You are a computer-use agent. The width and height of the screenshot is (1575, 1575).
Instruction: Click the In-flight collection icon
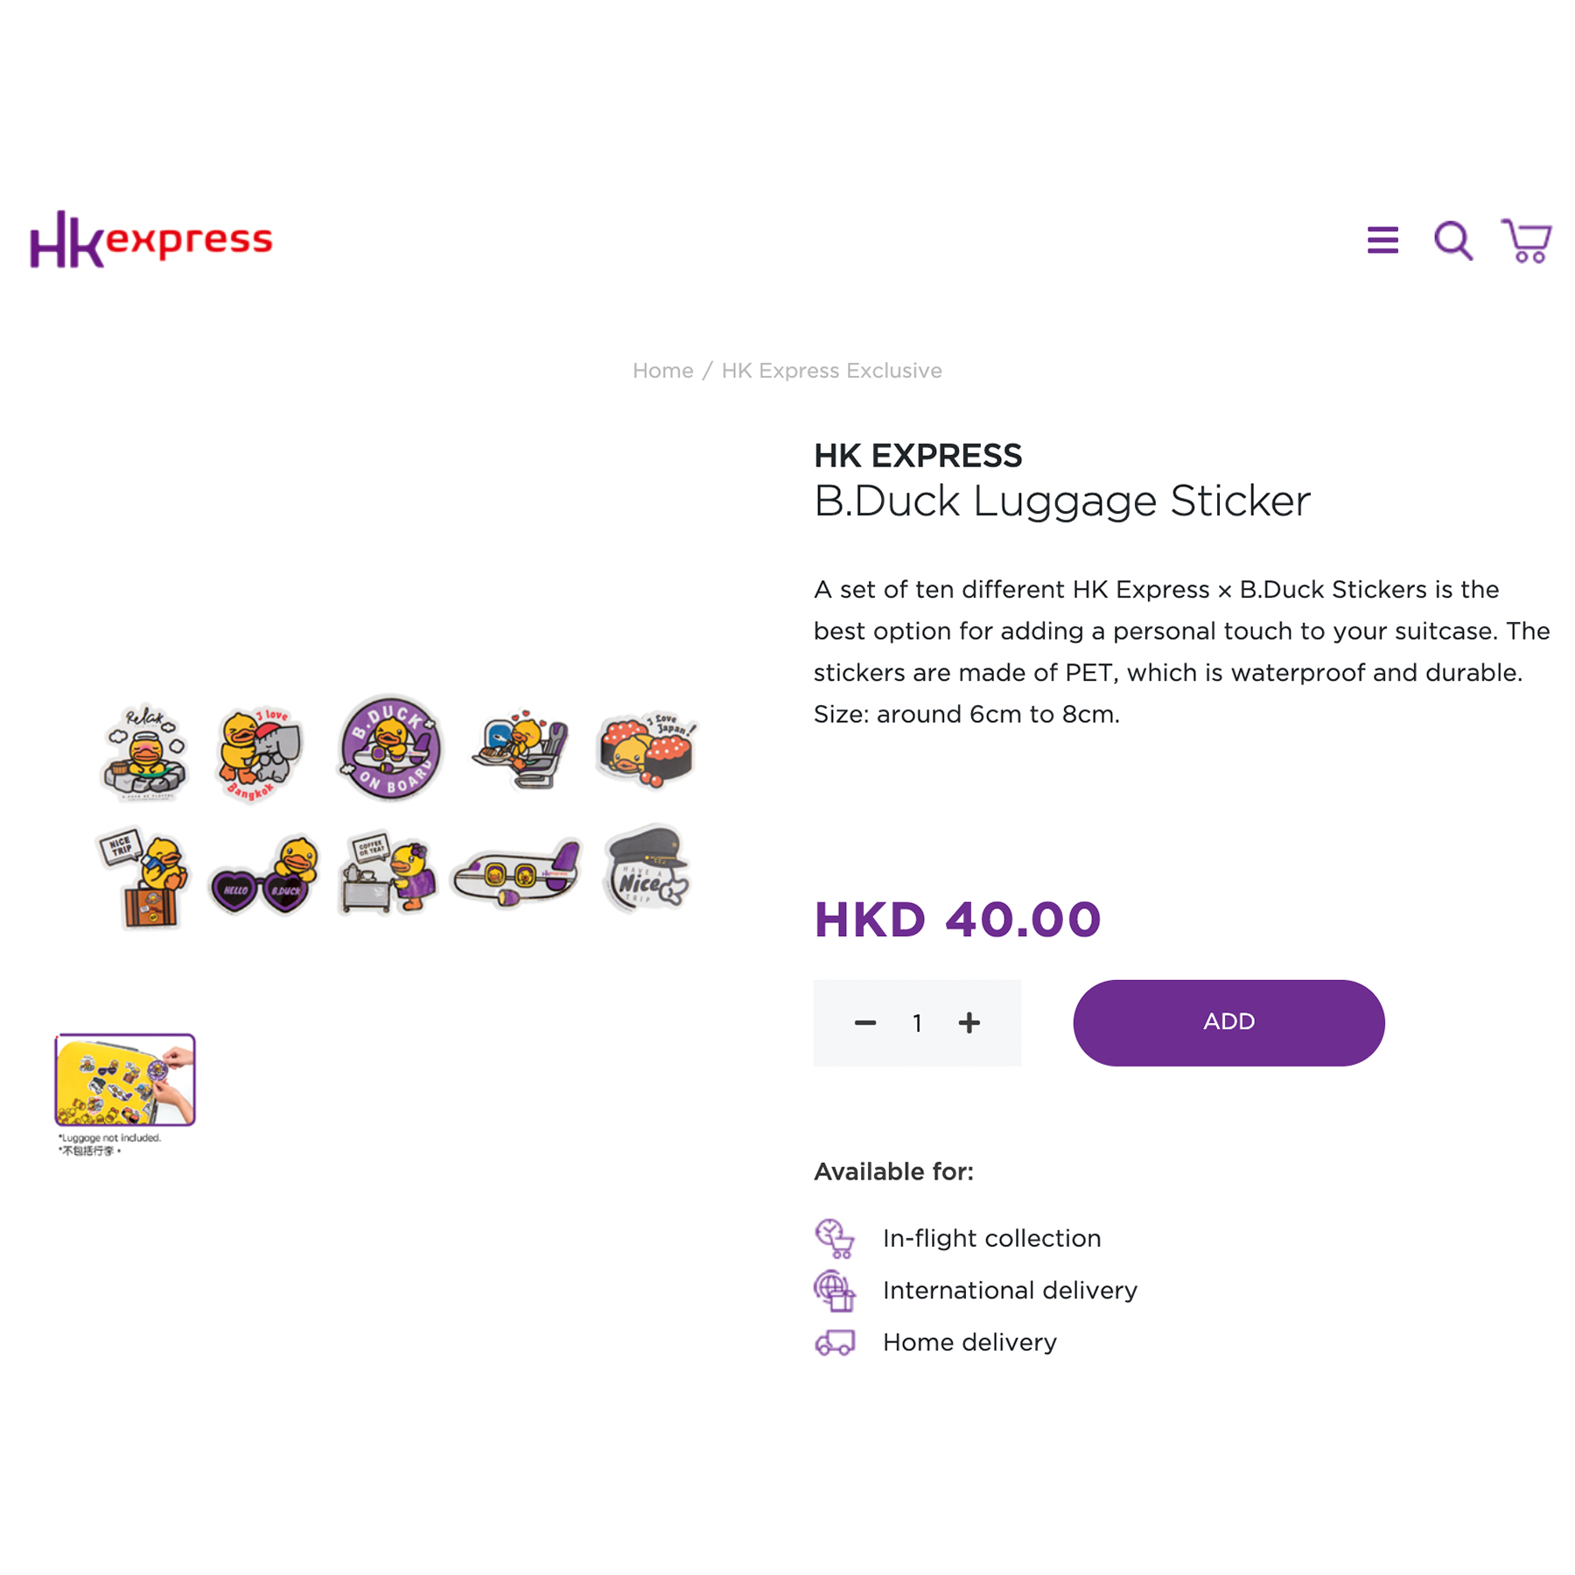(x=835, y=1238)
